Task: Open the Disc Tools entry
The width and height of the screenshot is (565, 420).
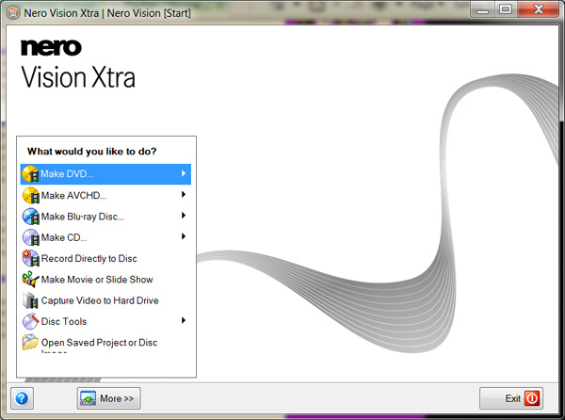Action: pyautogui.click(x=105, y=321)
